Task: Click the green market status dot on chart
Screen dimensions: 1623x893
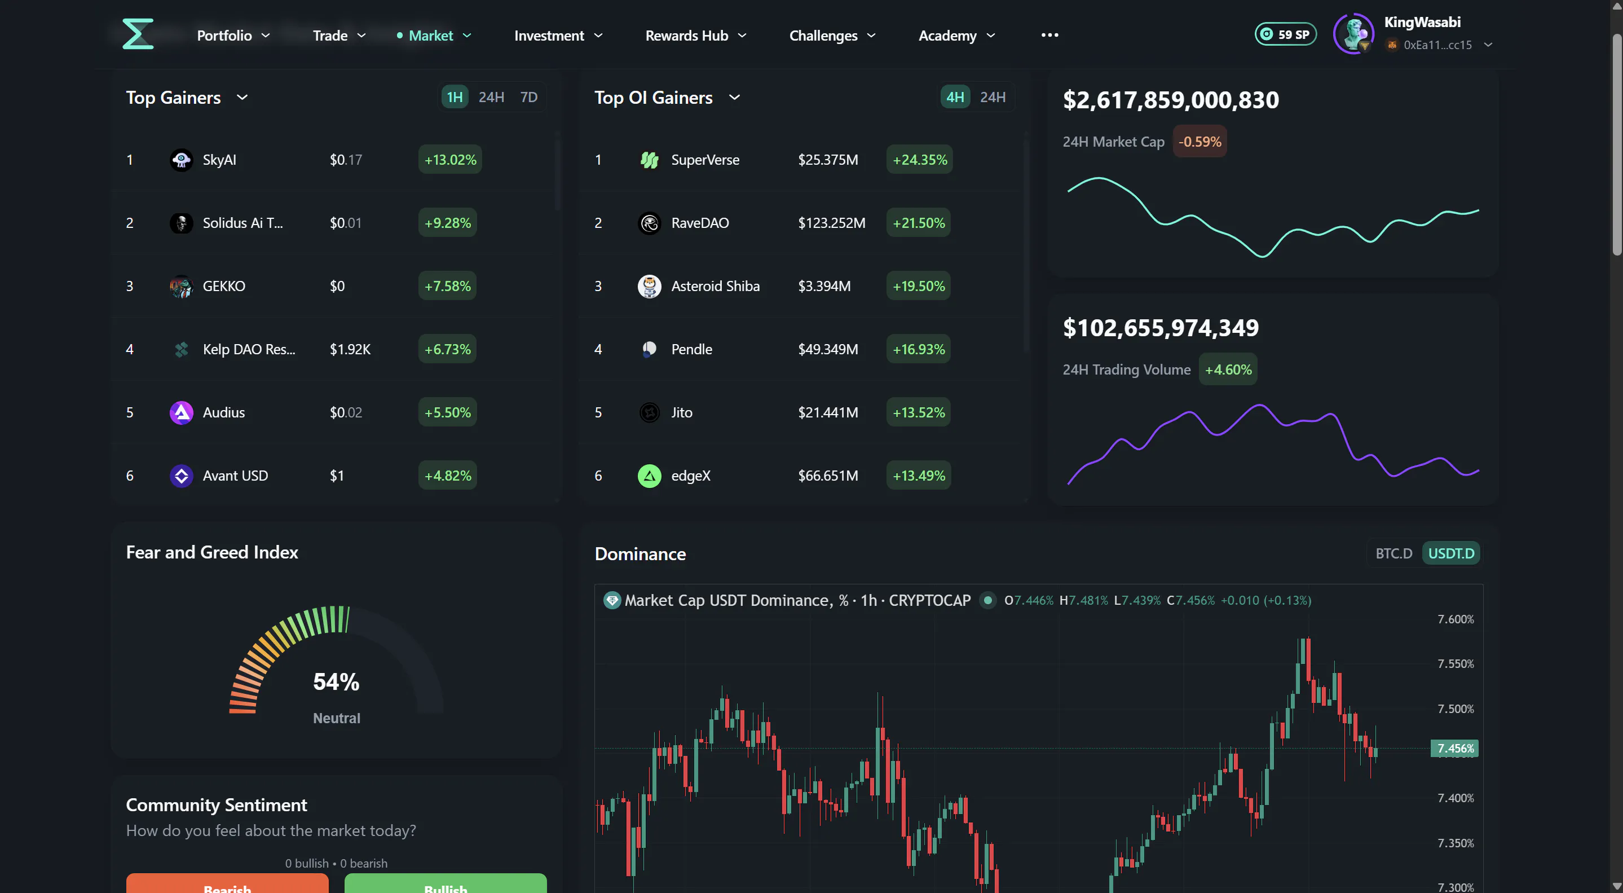Action: tap(988, 600)
